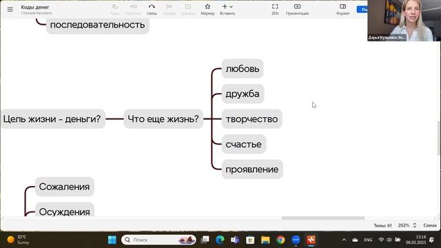Open Microsoft Teams from the taskbar
The height and width of the screenshot is (248, 441).
click(235, 240)
